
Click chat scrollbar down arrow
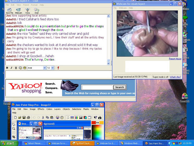tap(109, 64)
